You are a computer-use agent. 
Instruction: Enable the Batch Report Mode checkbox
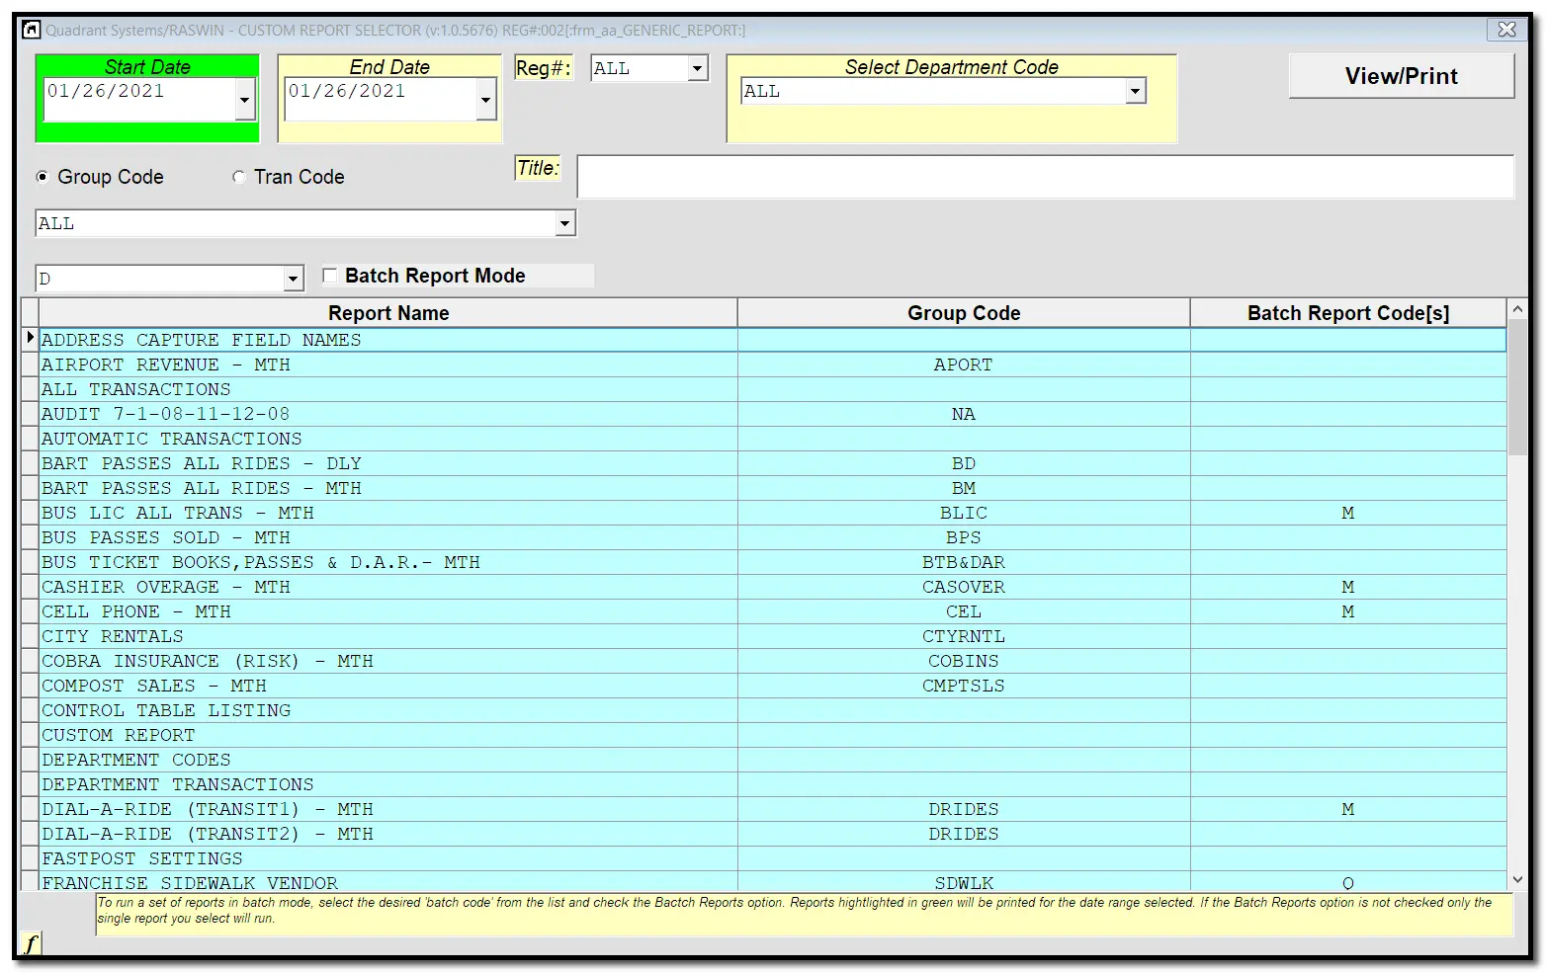pyautogui.click(x=330, y=276)
